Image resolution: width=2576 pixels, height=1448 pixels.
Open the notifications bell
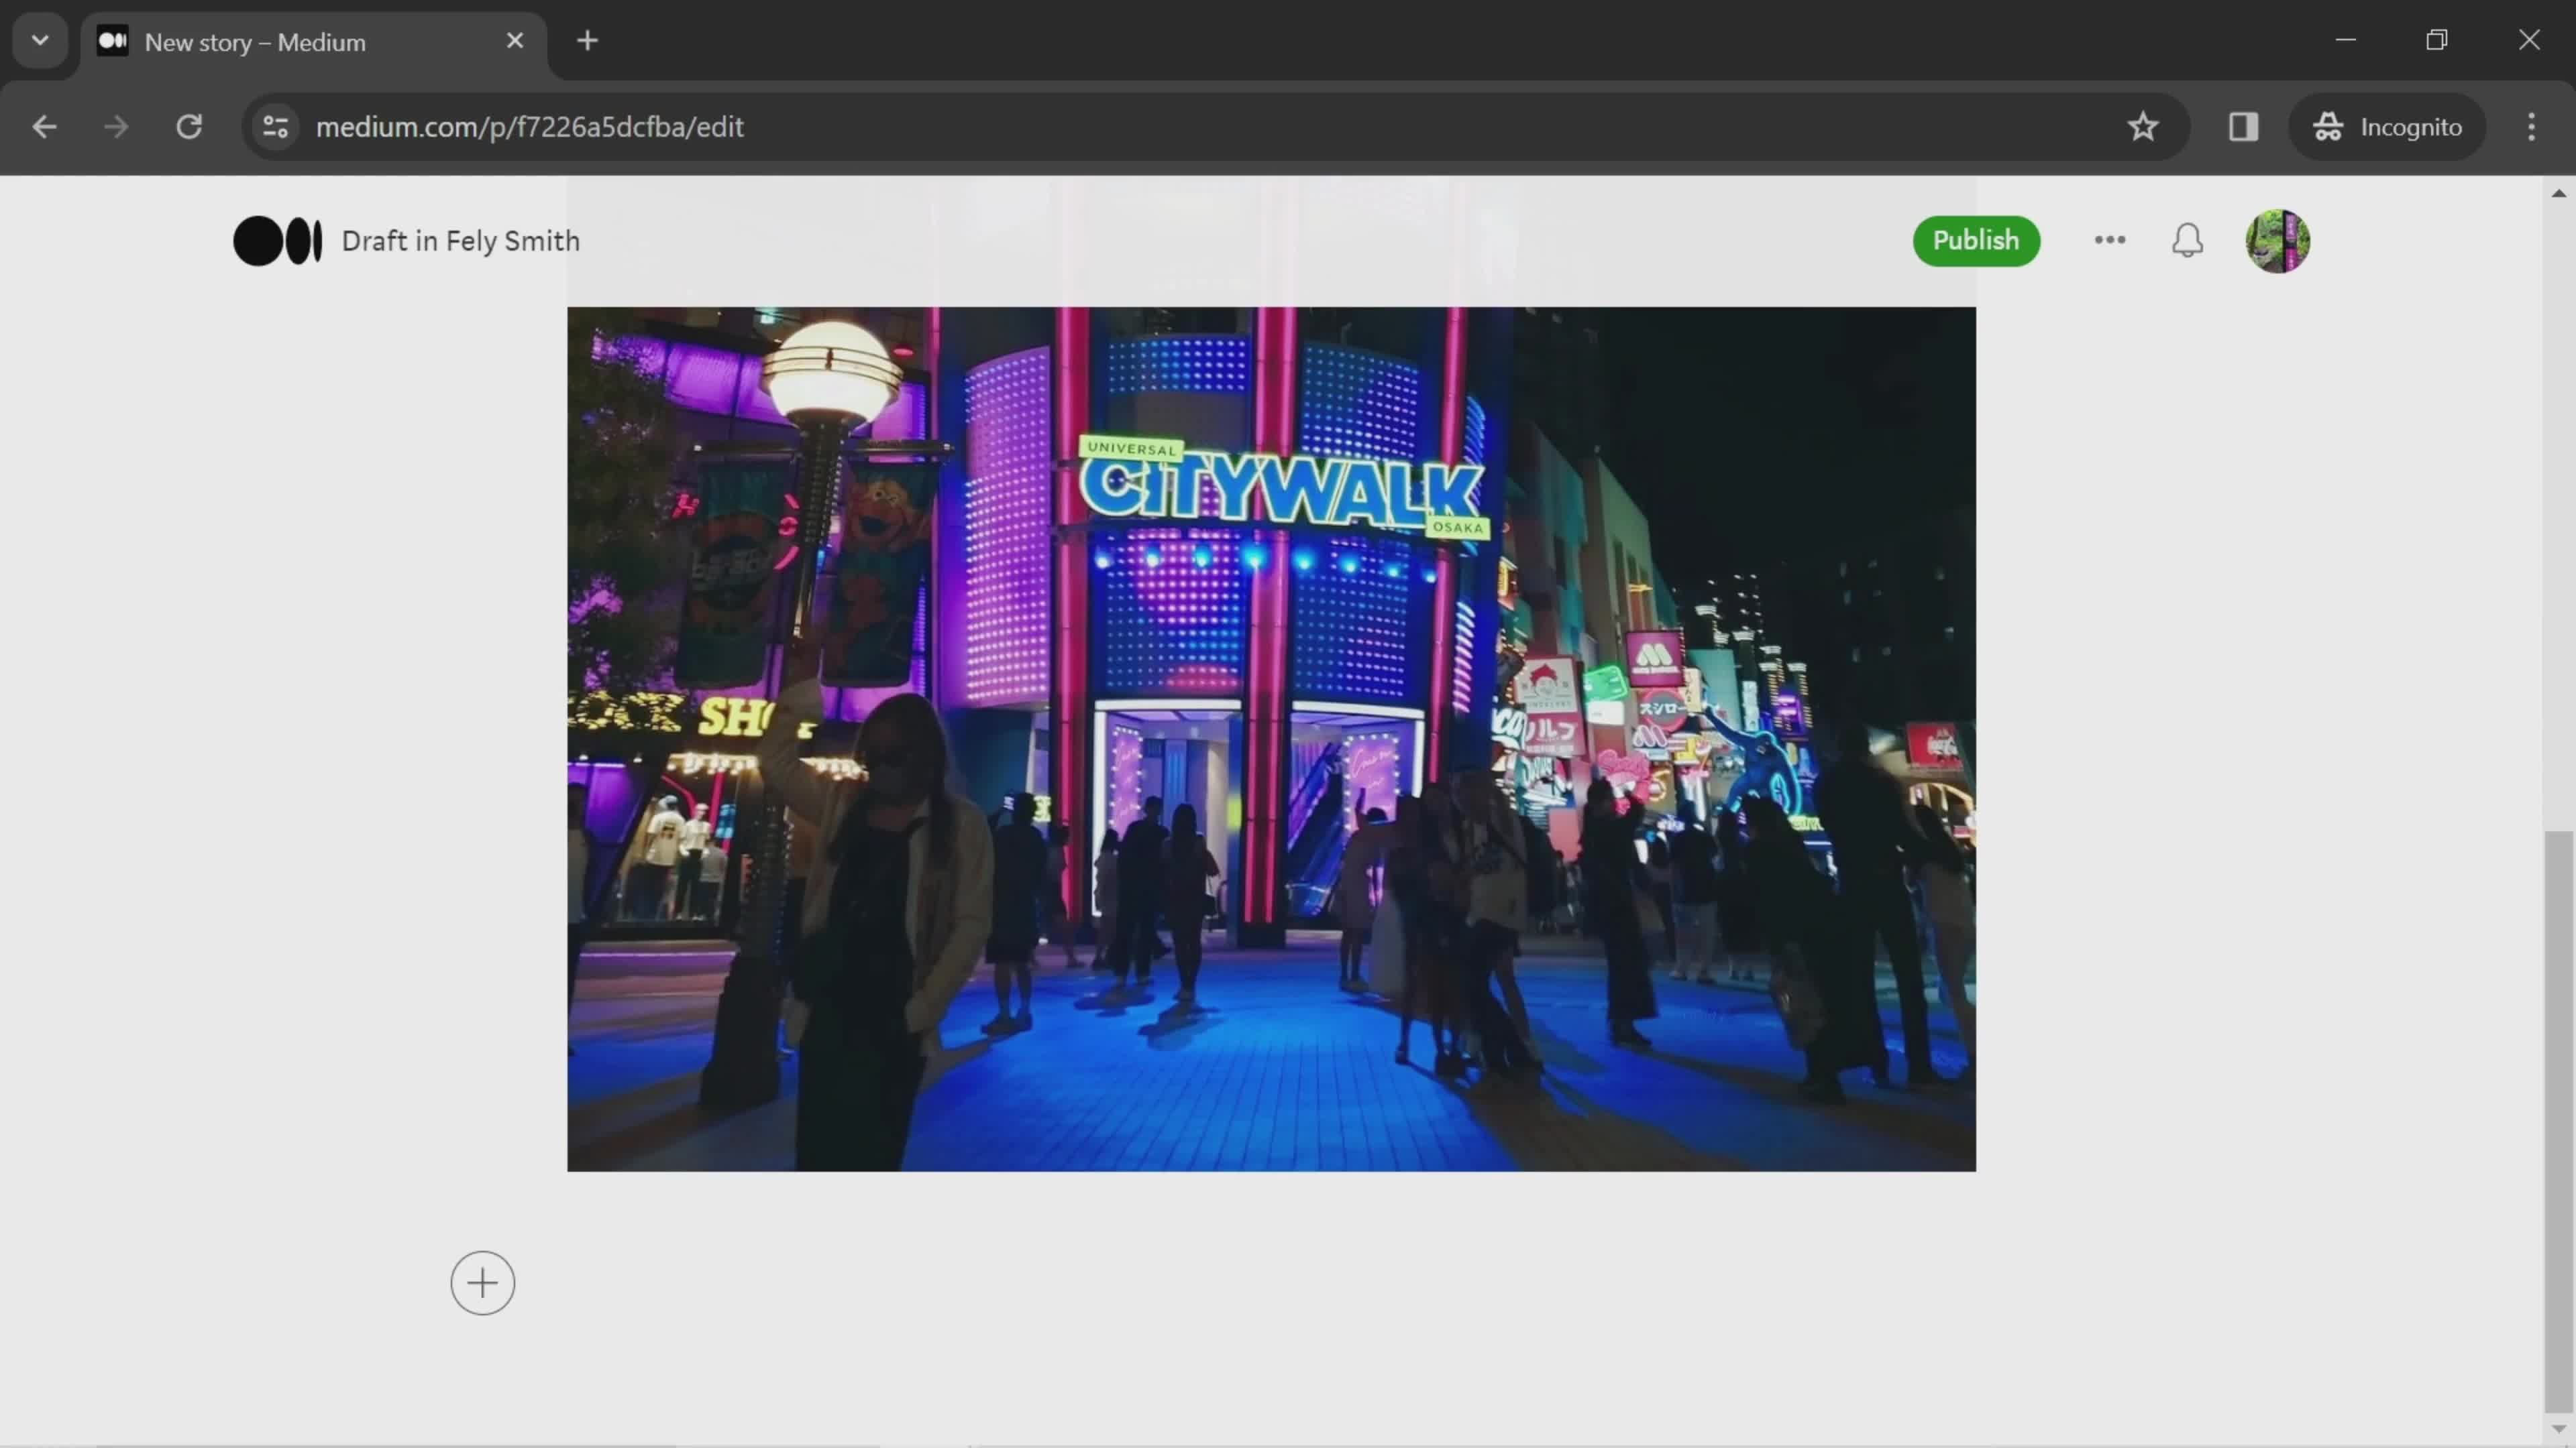[2187, 241]
